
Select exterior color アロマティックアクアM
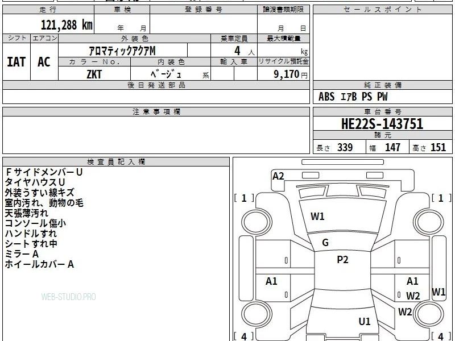pyautogui.click(x=122, y=51)
